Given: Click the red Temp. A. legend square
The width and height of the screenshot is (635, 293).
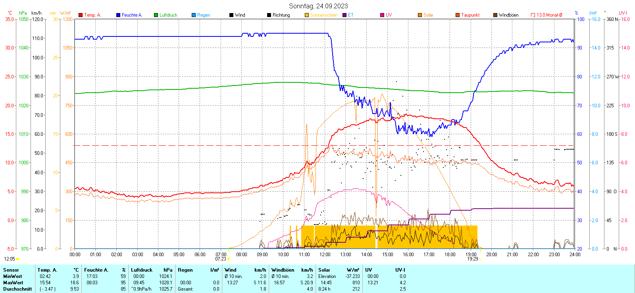Looking at the screenshot, I should tap(81, 15).
